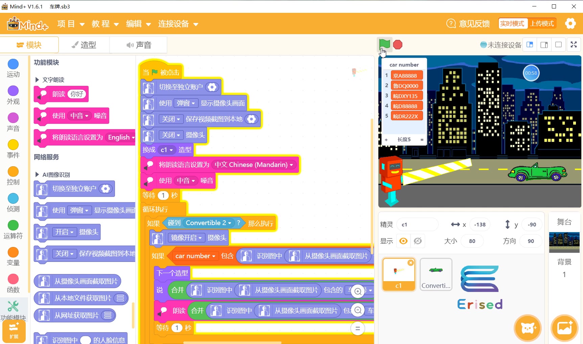Viewport: 583px width, 344px height.
Task: Expand the 文字朗读 category triangle
Action: point(37,80)
